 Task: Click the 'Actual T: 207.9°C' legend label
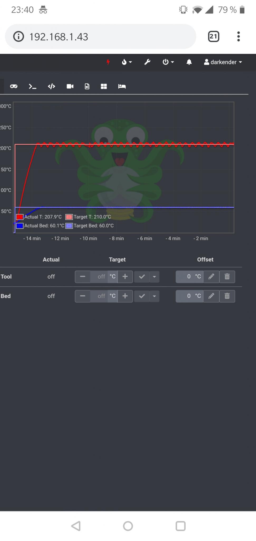click(43, 217)
